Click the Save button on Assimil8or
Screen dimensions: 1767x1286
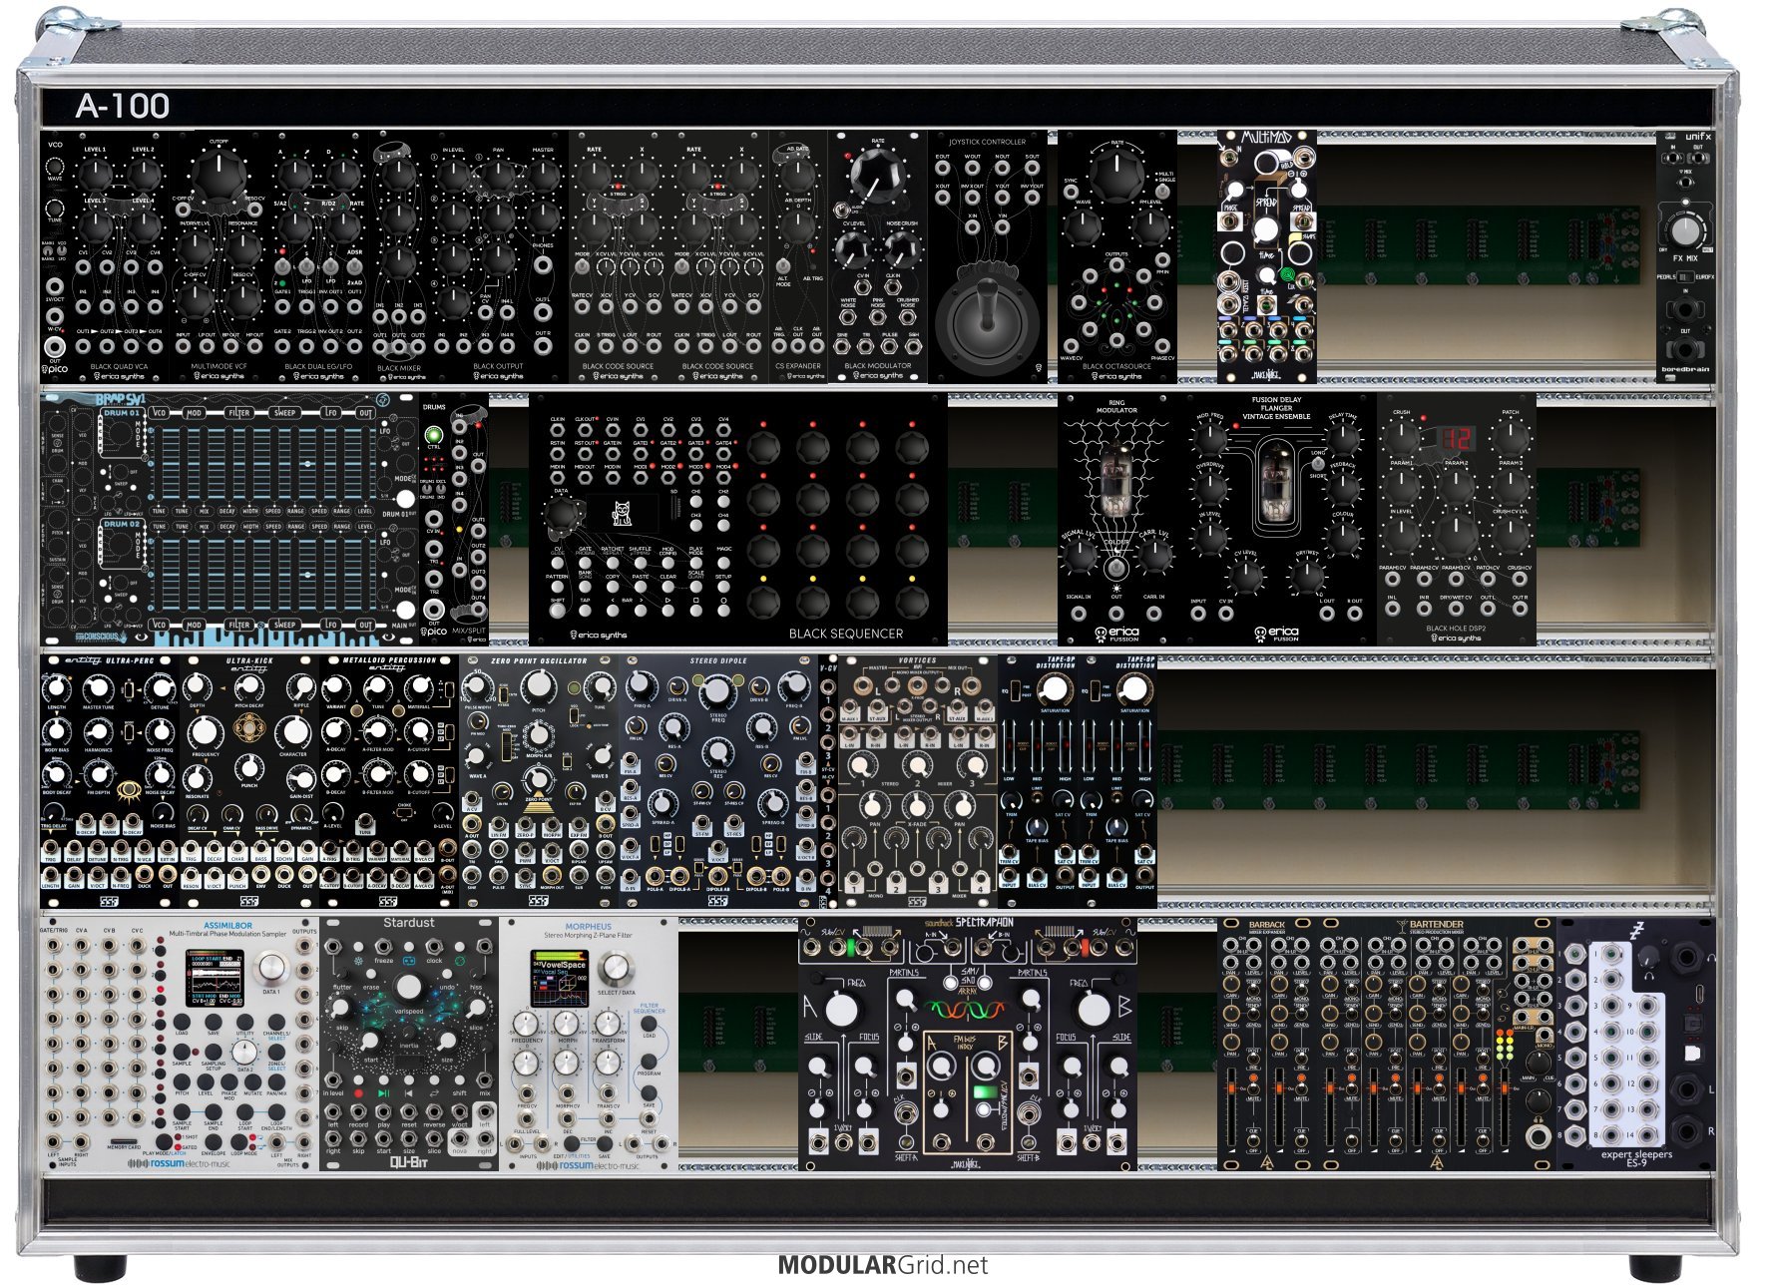click(213, 1023)
